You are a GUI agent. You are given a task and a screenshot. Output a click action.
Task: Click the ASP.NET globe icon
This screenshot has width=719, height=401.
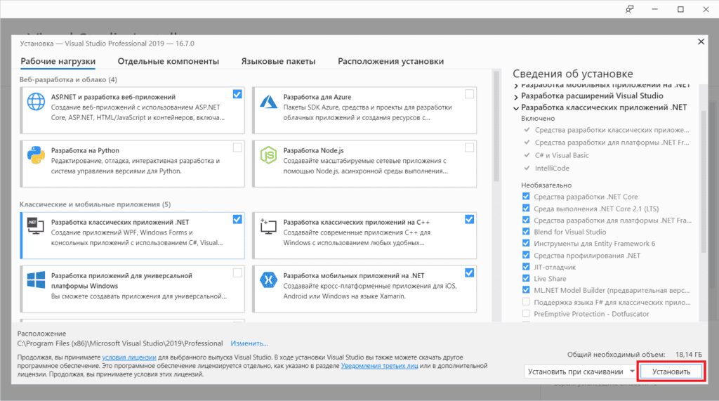point(36,101)
